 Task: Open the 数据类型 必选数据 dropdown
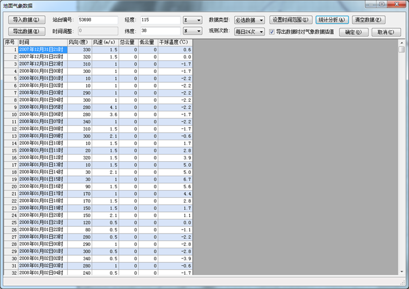coord(249,20)
